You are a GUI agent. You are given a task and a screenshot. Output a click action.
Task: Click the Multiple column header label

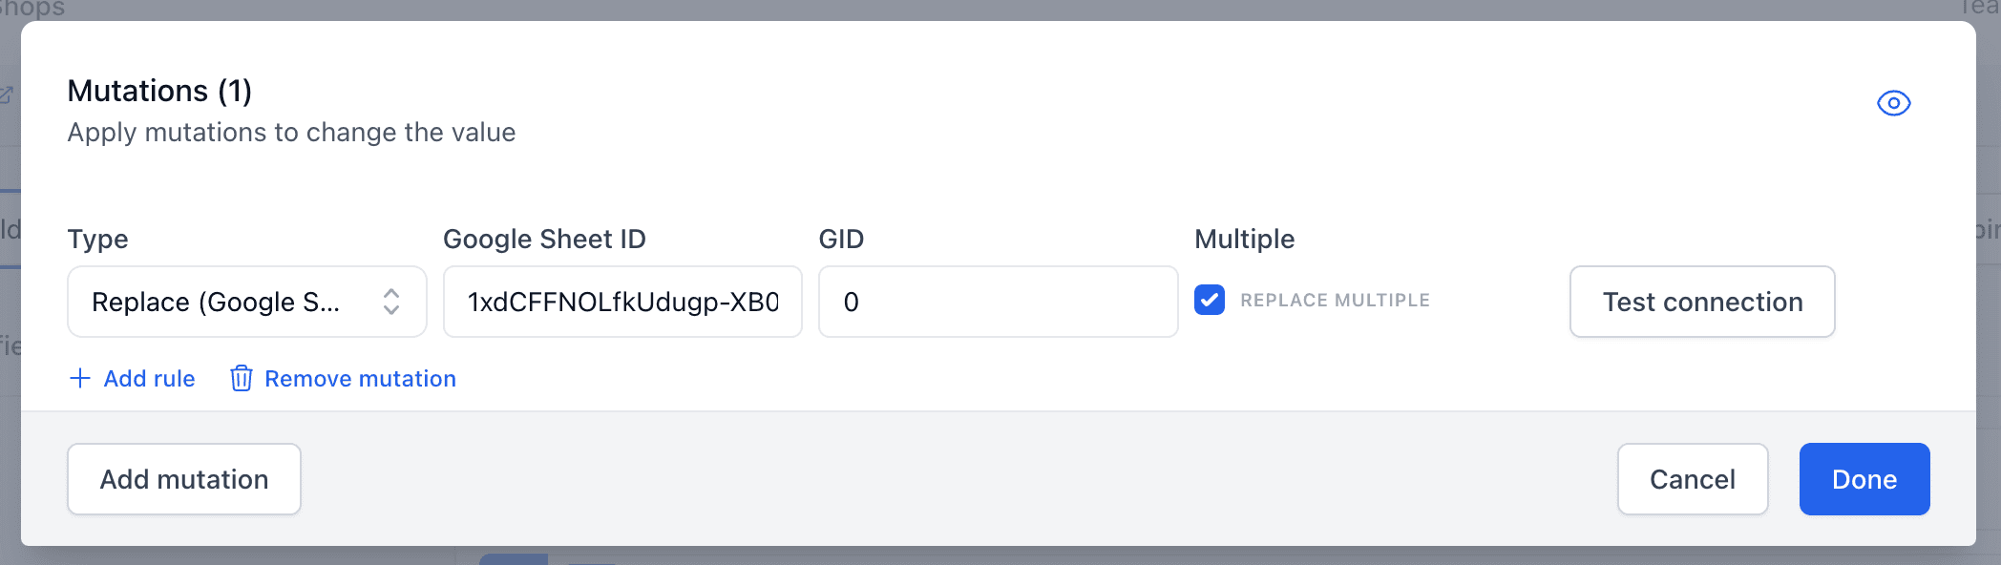coord(1244,239)
